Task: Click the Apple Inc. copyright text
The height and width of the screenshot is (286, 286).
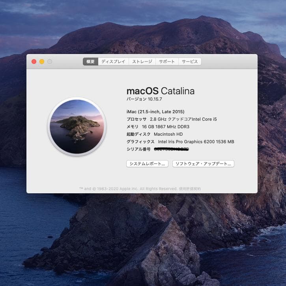Action: (129, 189)
